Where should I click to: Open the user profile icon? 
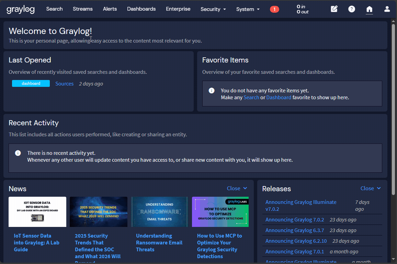coord(387,9)
